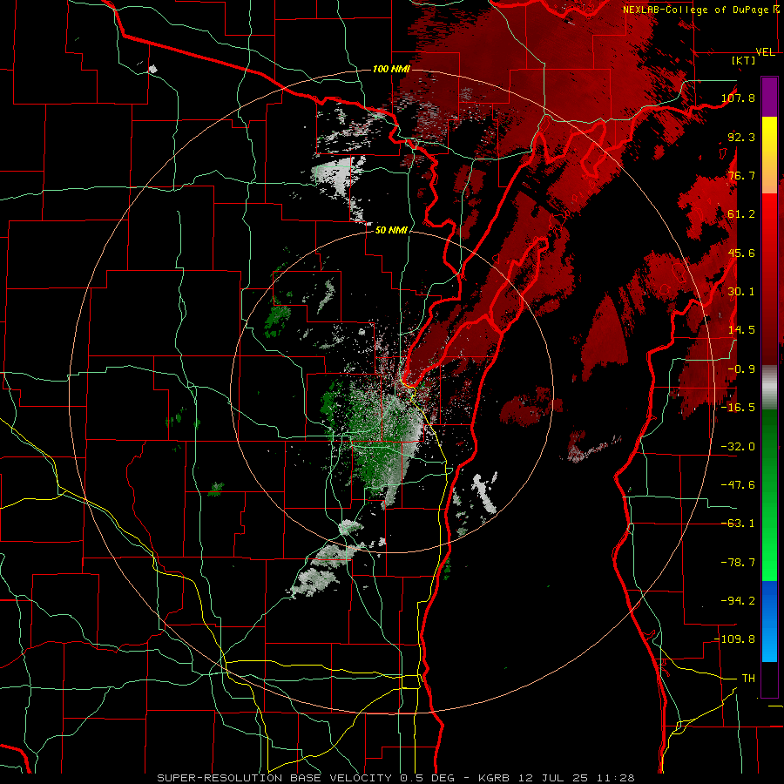Viewport: 784px width, 784px height.
Task: Select the VEL product label
Action: tap(765, 52)
